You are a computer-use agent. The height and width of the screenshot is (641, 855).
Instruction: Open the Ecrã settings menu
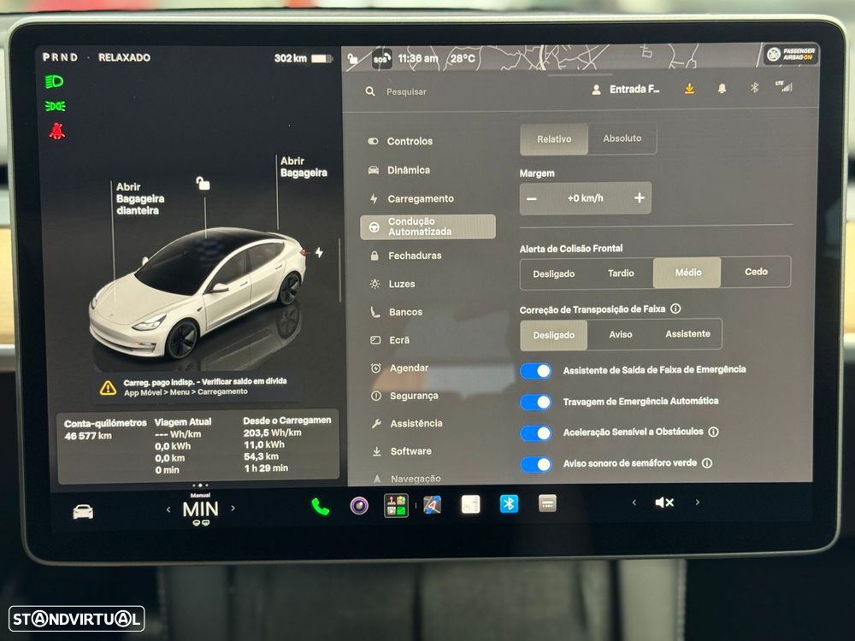coord(390,340)
